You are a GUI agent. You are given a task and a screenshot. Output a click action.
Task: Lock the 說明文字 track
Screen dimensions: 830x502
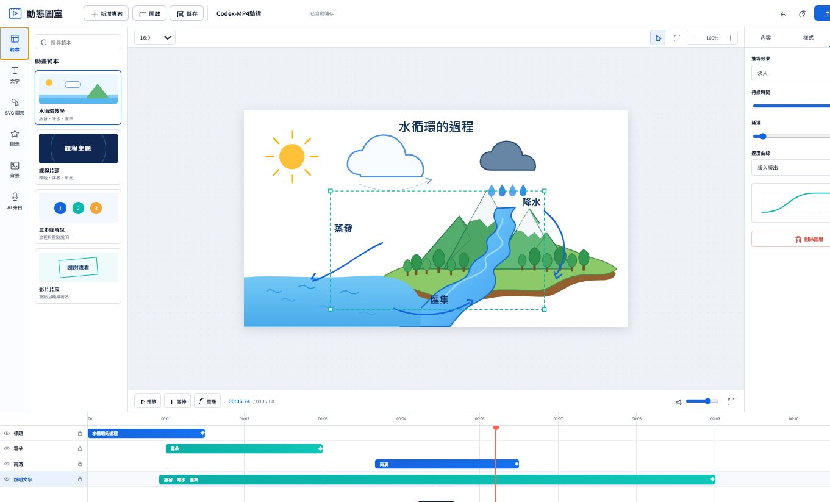[x=80, y=479]
